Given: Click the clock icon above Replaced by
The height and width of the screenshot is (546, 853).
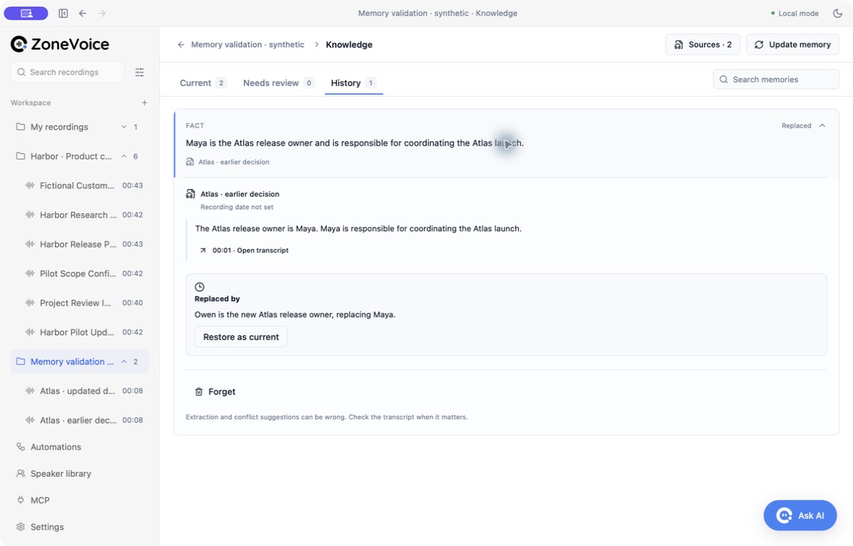Looking at the screenshot, I should [x=200, y=287].
